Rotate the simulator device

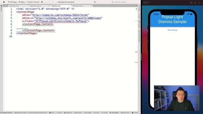click(x=199, y=3)
